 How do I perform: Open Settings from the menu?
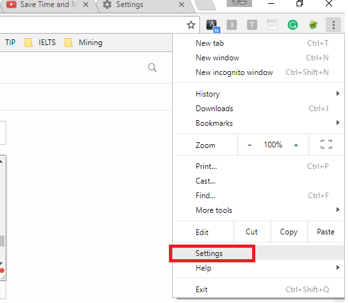point(258,253)
